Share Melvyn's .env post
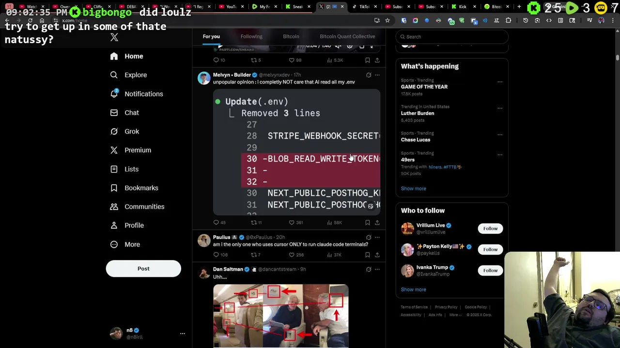Screen dimensions: 620x348 [377, 222]
